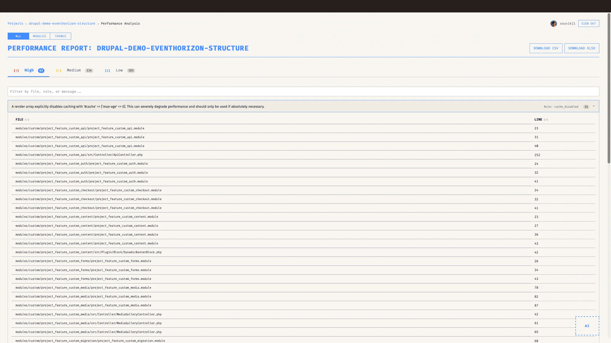Viewport: 611px width, 343px height.
Task: Go to the Projects breadcrumb link
Action: (x=15, y=23)
